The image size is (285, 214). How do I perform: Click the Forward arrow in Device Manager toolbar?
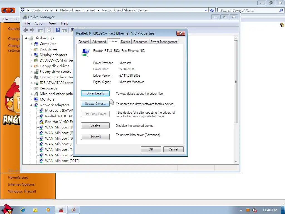(x=32, y=30)
